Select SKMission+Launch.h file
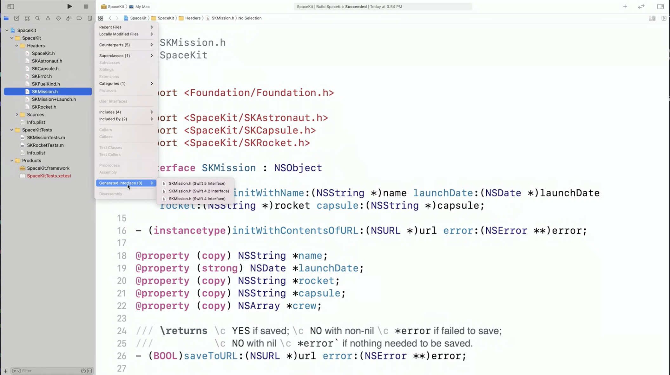Screen dimensions: 670x375 coord(54,99)
